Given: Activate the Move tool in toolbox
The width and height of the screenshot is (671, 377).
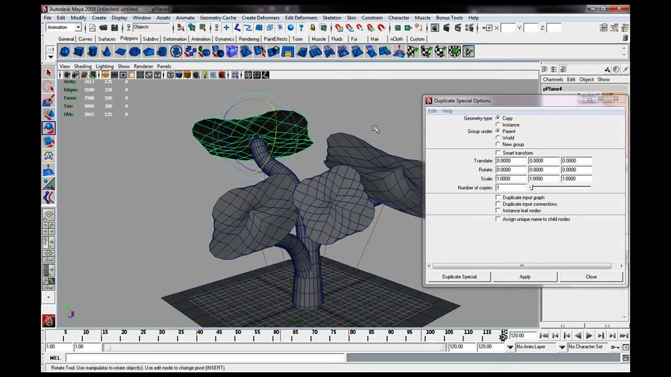Looking at the screenshot, I should tap(48, 114).
